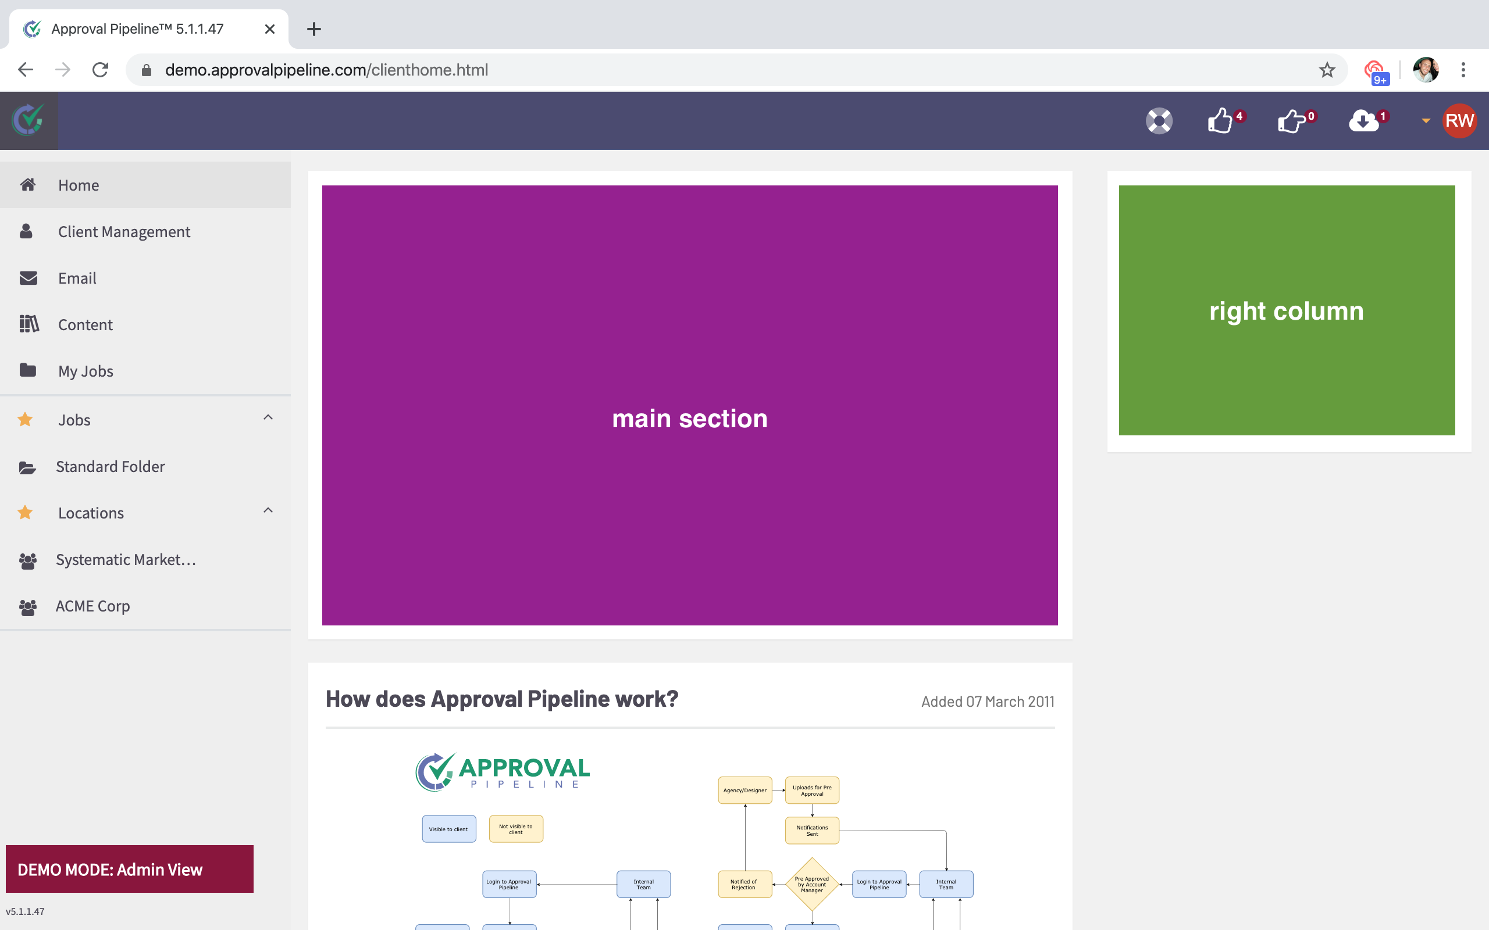
Task: Collapse the Jobs section using its chevron
Action: 268,417
